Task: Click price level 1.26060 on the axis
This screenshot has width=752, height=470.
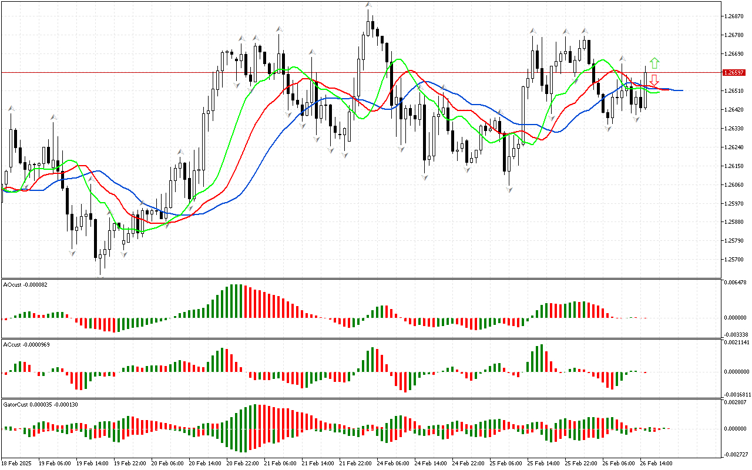Action: pyautogui.click(x=735, y=185)
